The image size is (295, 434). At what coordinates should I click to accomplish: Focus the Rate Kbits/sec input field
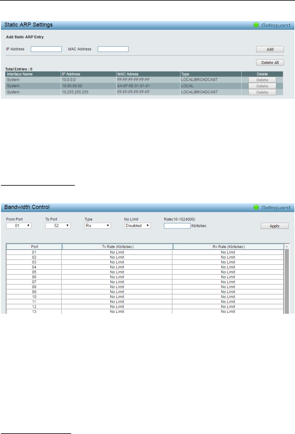click(177, 226)
